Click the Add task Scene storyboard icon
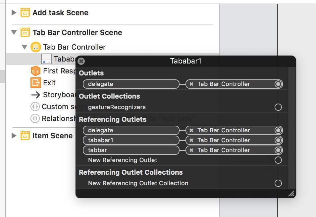The height and width of the screenshot is (217, 316). (x=25, y=13)
